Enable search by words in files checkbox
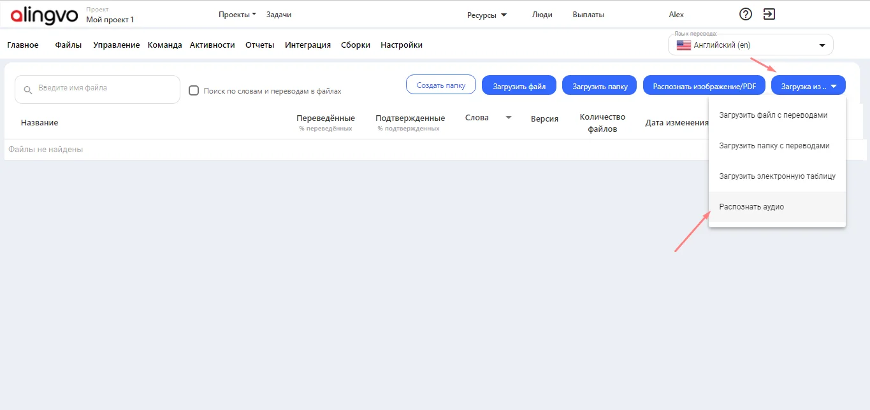This screenshot has height=410, width=870. point(194,90)
